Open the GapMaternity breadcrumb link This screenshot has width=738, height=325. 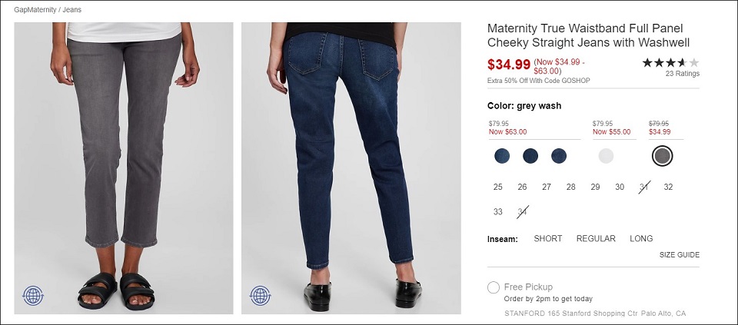35,9
